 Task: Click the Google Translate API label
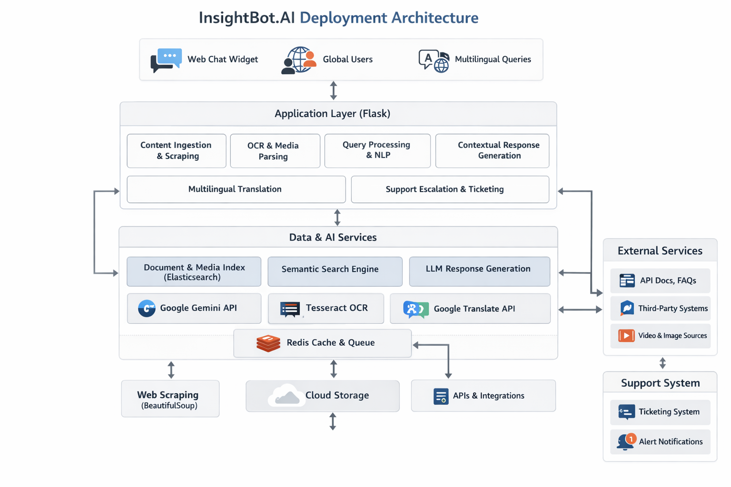coord(474,309)
